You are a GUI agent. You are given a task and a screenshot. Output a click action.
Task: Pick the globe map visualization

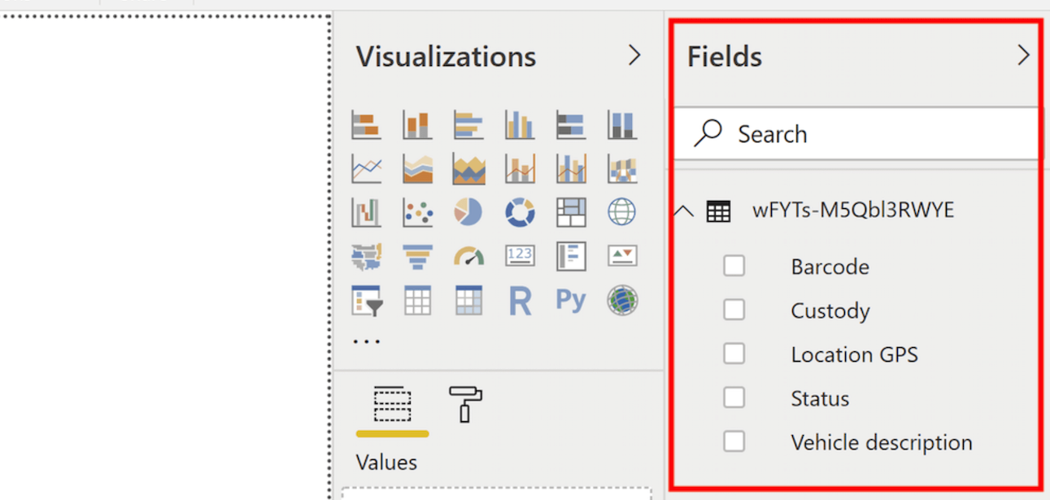click(622, 212)
